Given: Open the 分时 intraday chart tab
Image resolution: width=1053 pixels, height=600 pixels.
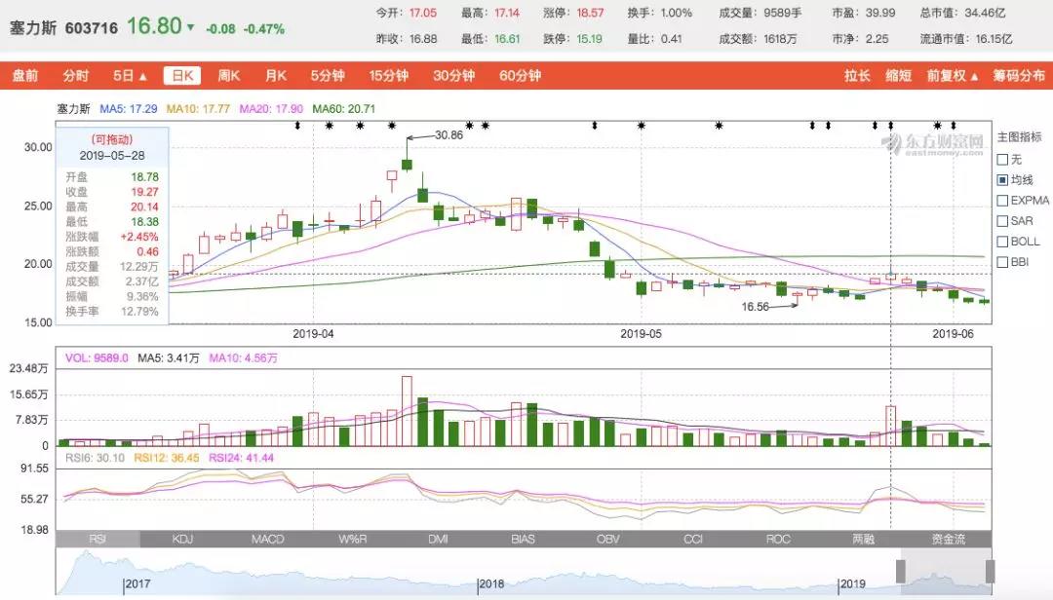Looking at the screenshot, I should (76, 76).
